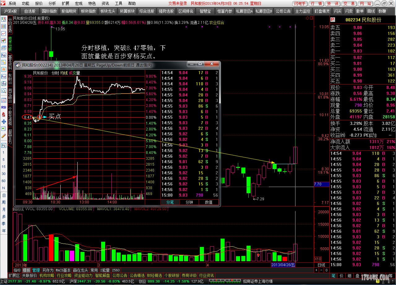The height and width of the screenshot is (285, 396).
Task: Click the 上证 index value in status bar
Action: 15,281
